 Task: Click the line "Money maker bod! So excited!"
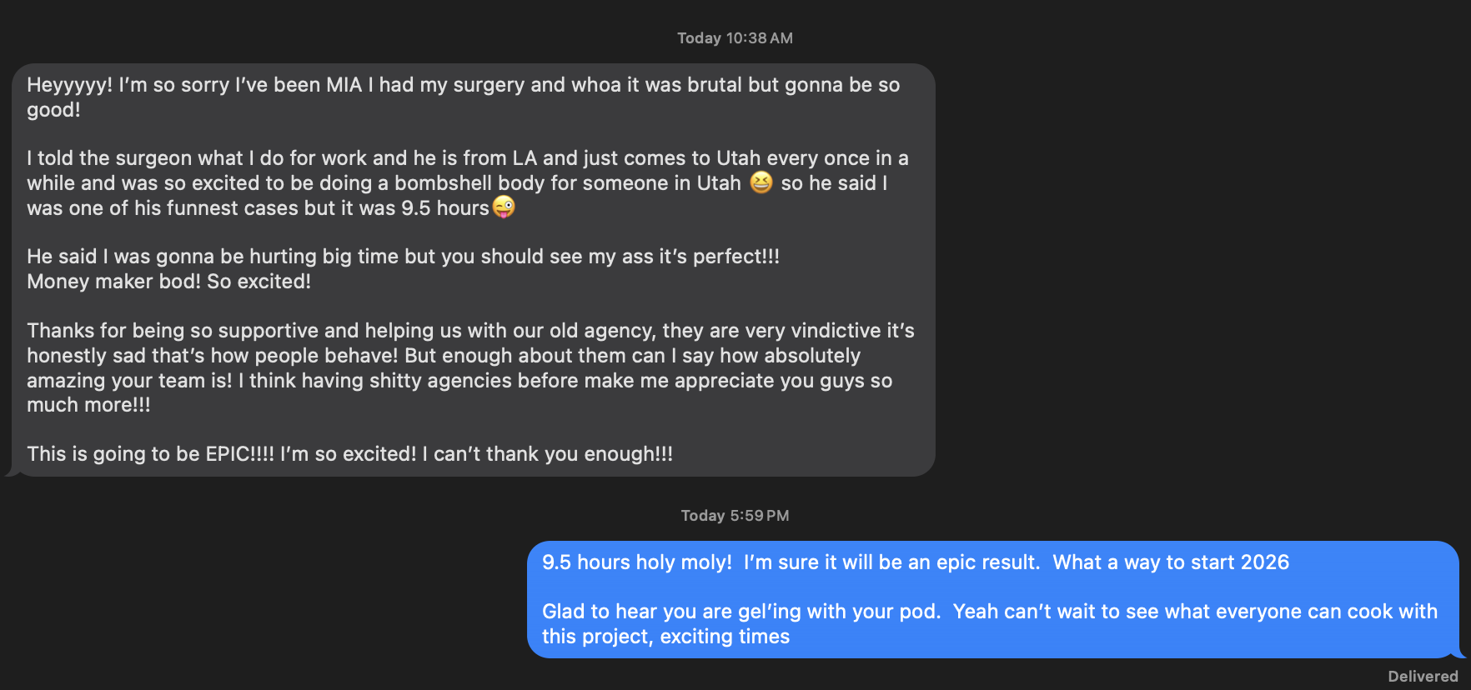[x=168, y=282]
